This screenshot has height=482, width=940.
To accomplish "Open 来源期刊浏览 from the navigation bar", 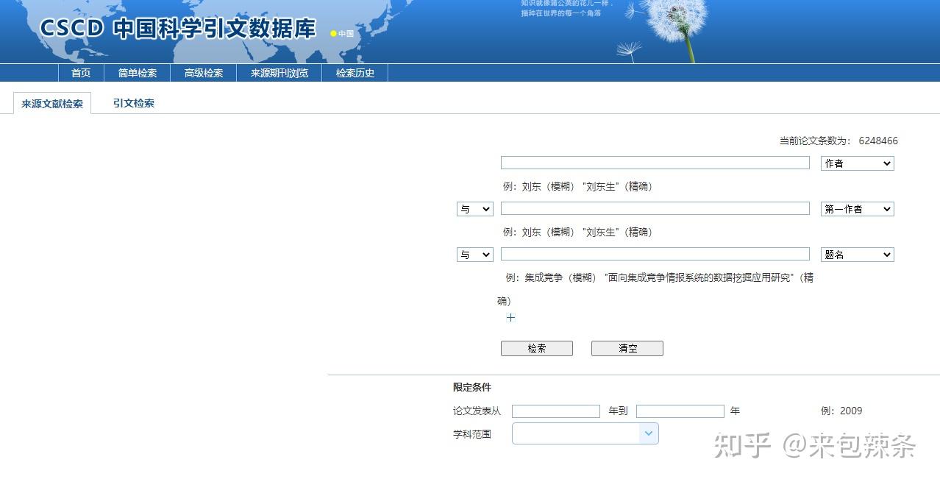I will pyautogui.click(x=279, y=72).
